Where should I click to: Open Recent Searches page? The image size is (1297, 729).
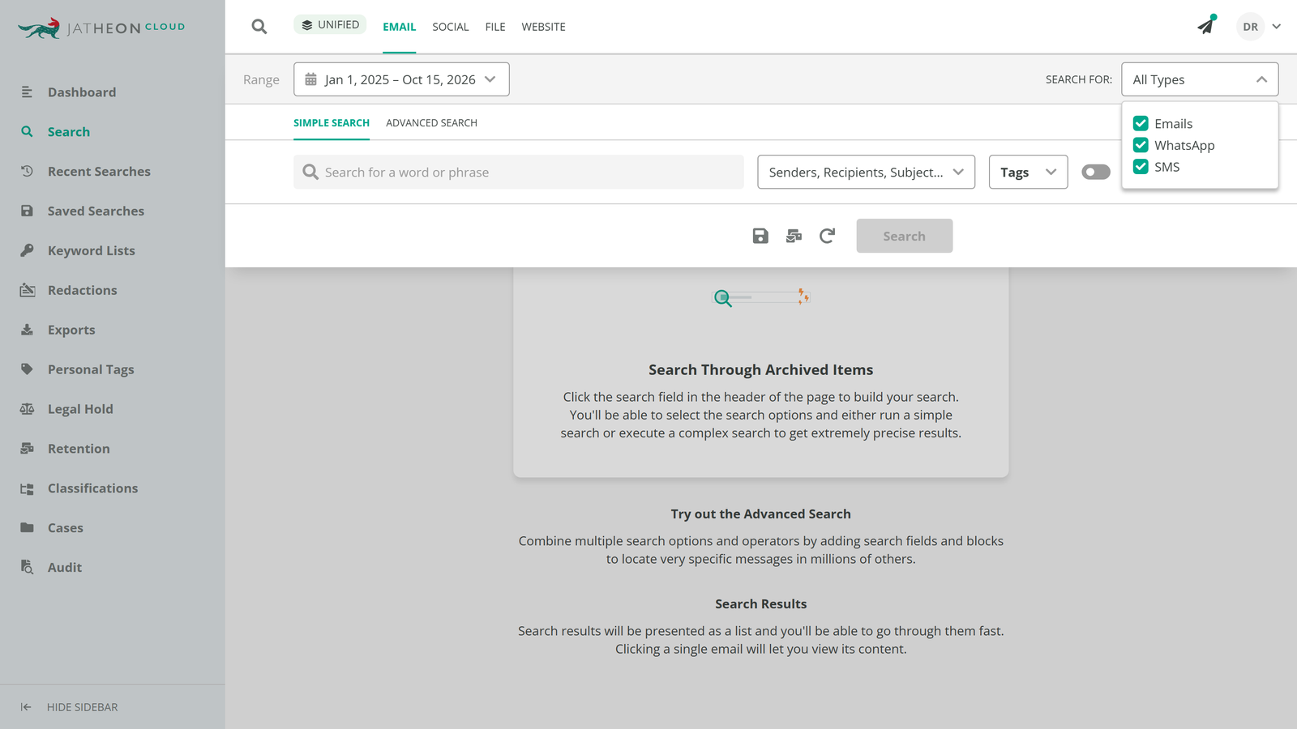[99, 172]
